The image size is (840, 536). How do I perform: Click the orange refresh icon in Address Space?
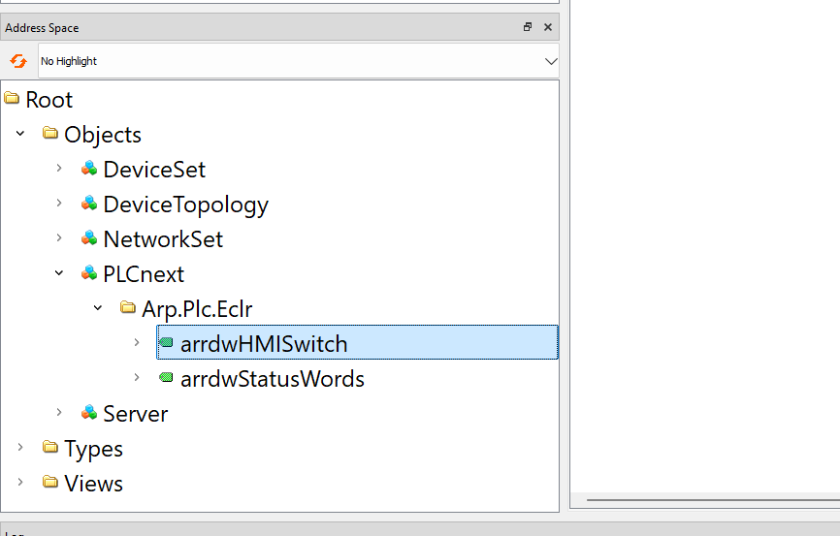click(x=18, y=61)
